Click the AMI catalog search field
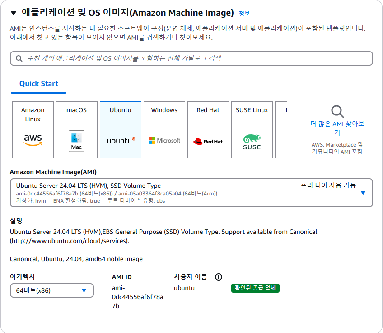 point(191,58)
